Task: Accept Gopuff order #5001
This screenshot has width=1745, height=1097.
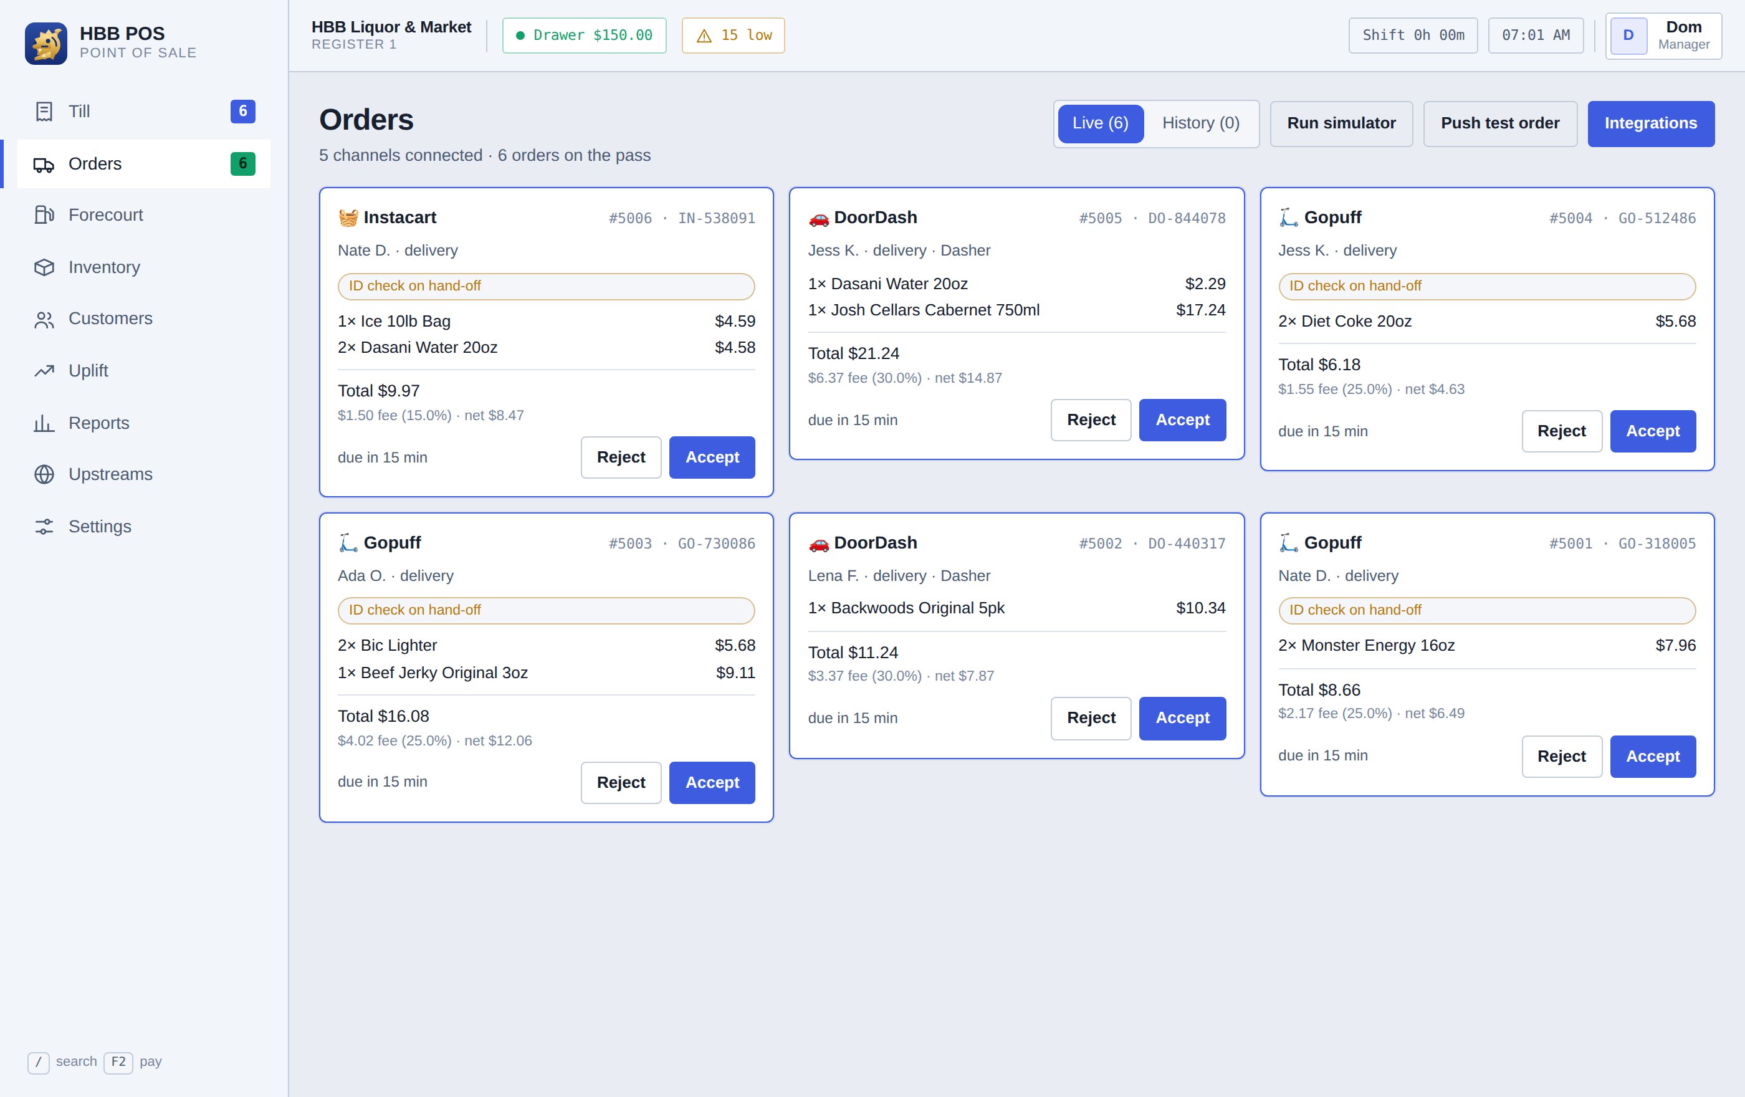Action: [1652, 757]
